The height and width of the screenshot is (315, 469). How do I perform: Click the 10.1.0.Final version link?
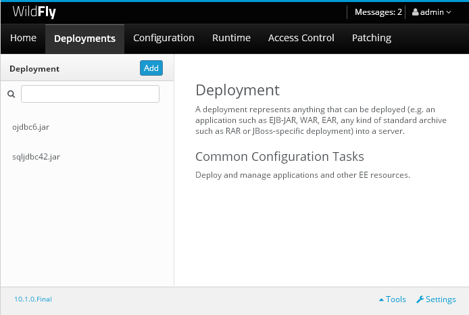tap(33, 299)
